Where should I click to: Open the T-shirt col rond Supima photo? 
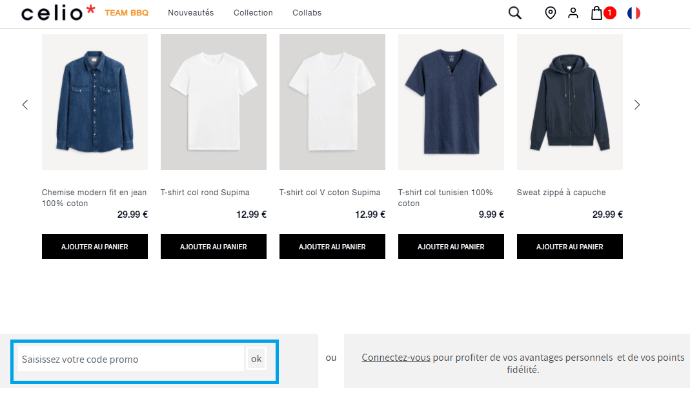[213, 102]
